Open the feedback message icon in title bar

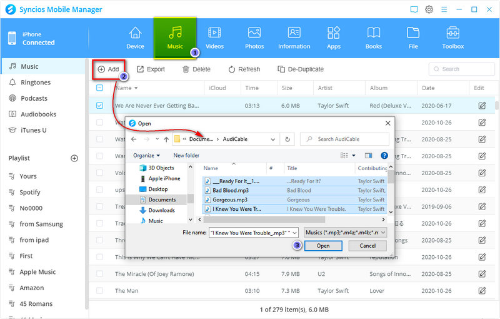pos(414,9)
